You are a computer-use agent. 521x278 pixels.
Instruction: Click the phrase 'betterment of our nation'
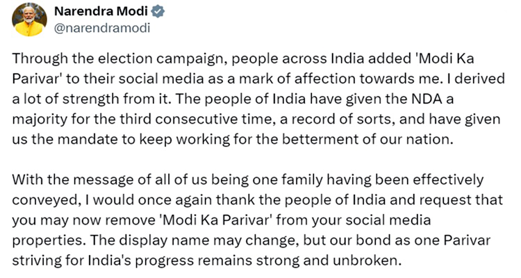[367, 140]
